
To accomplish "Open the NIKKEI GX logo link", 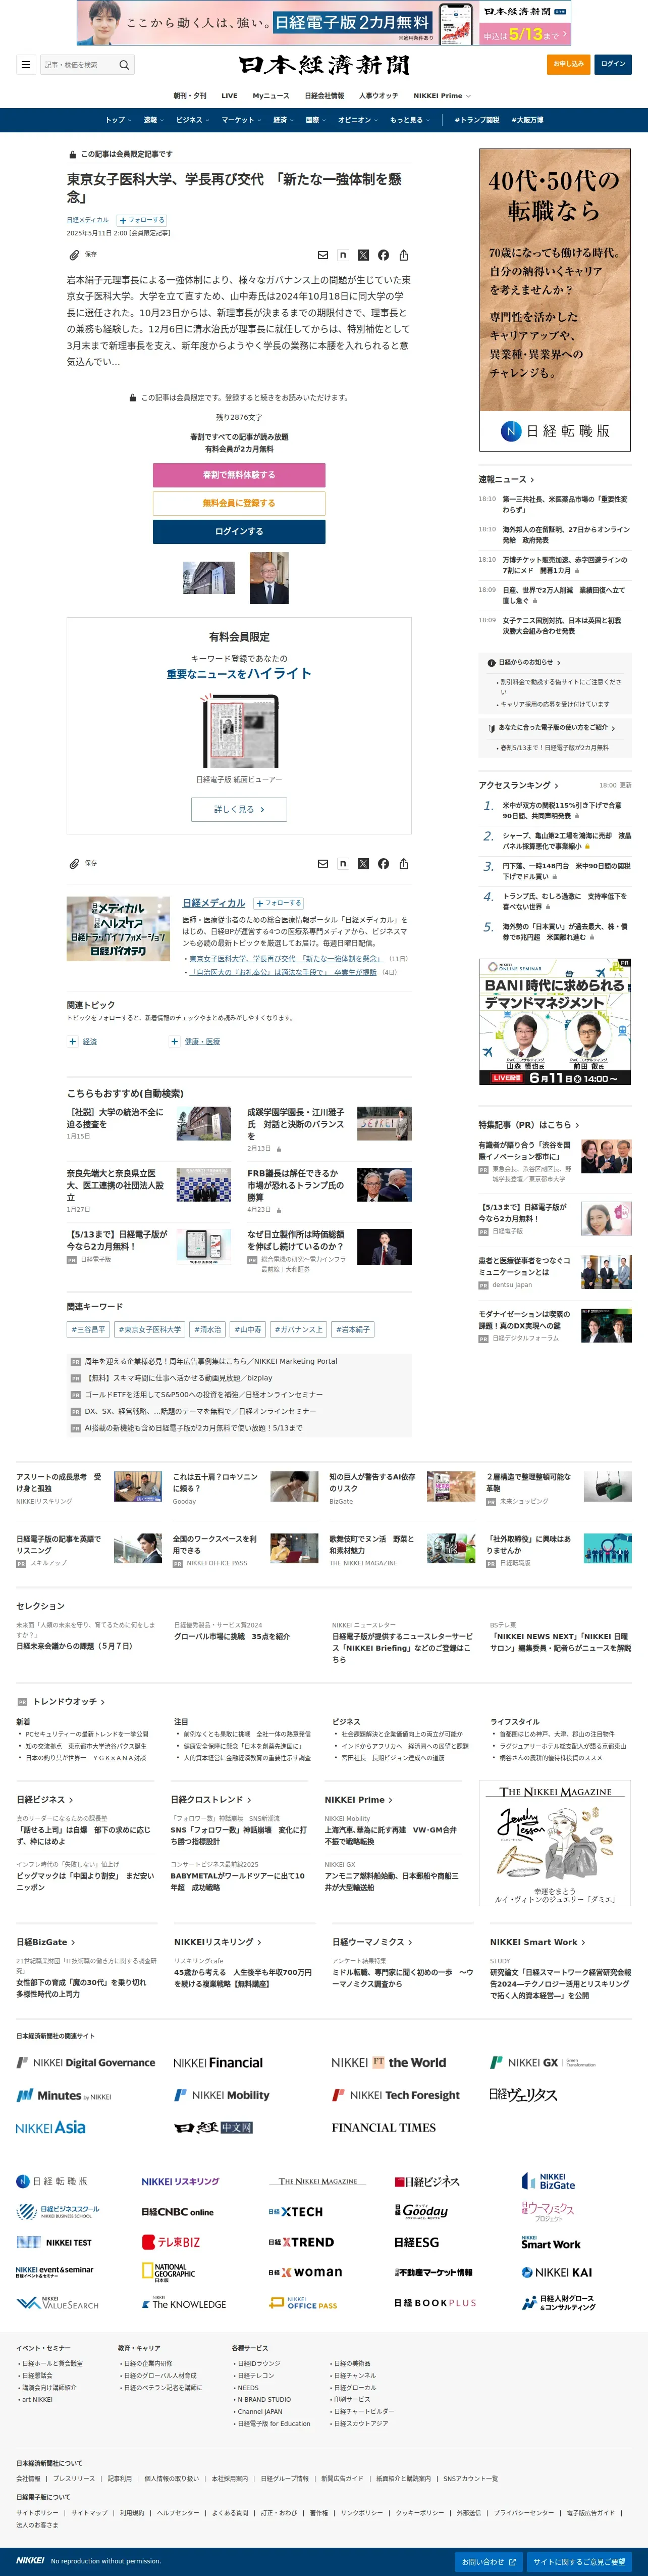I will point(543,2062).
